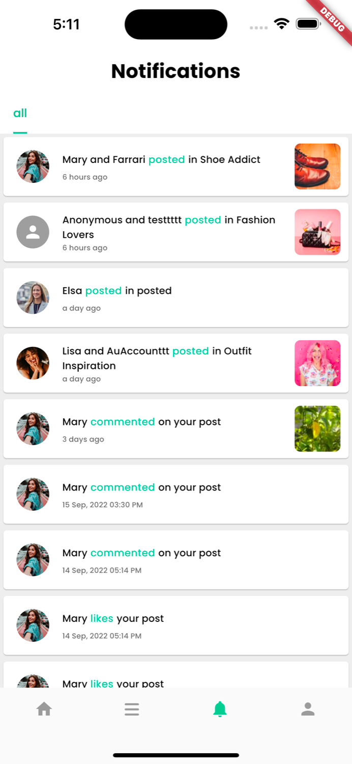352x764 pixels.
Task: Tap the Mary likes your post notification
Action: pyautogui.click(x=176, y=625)
